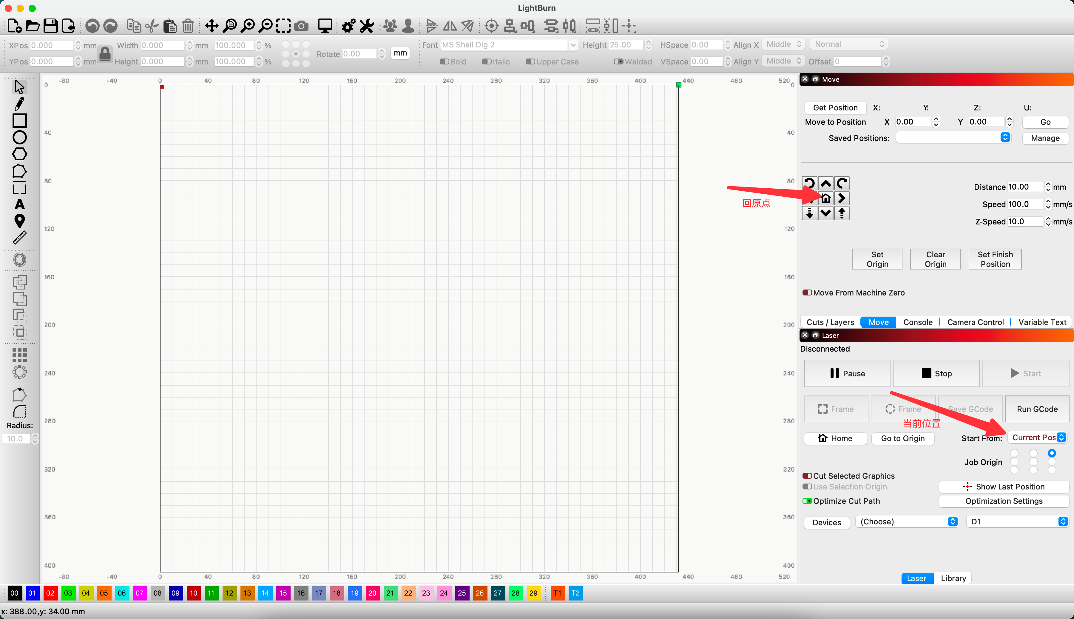The height and width of the screenshot is (619, 1074).
Task: Disable Optimize Cut Path toggle
Action: [807, 501]
